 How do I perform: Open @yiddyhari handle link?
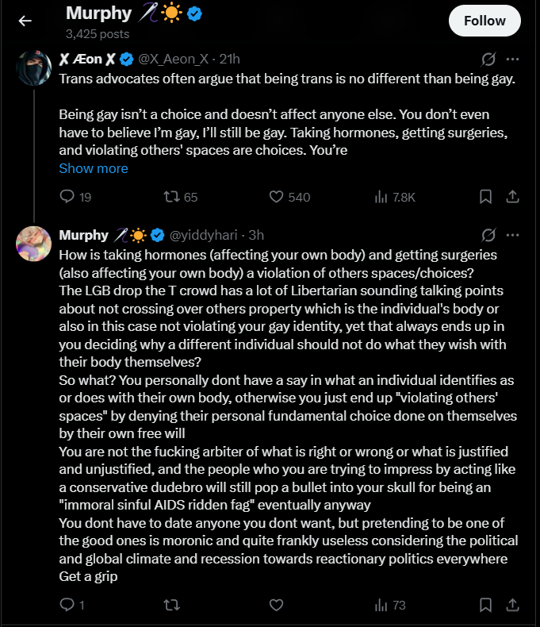204,235
